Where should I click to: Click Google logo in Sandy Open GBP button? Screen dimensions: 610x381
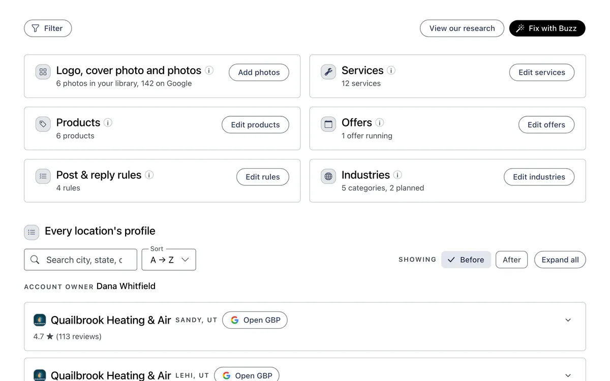point(235,320)
